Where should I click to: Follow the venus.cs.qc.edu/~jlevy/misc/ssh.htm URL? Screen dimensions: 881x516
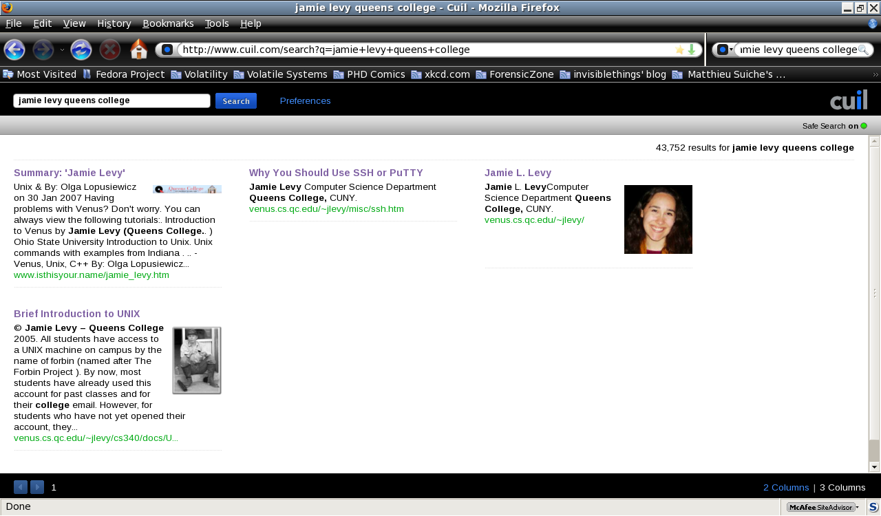326,209
